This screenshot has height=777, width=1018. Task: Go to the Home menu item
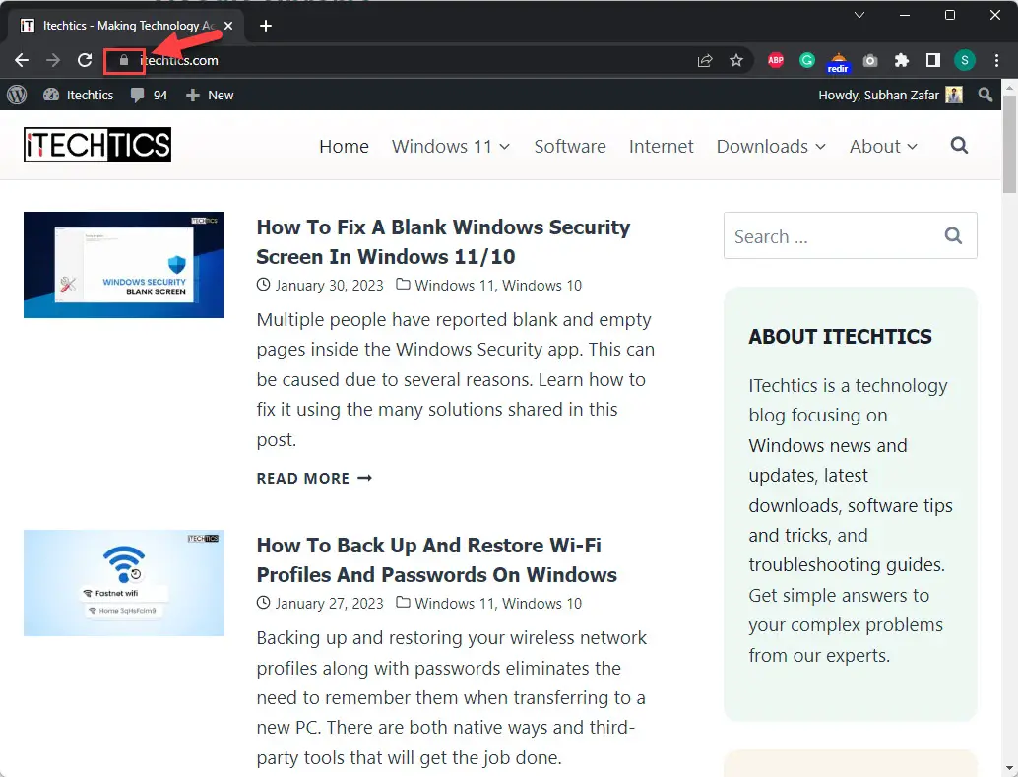coord(345,146)
